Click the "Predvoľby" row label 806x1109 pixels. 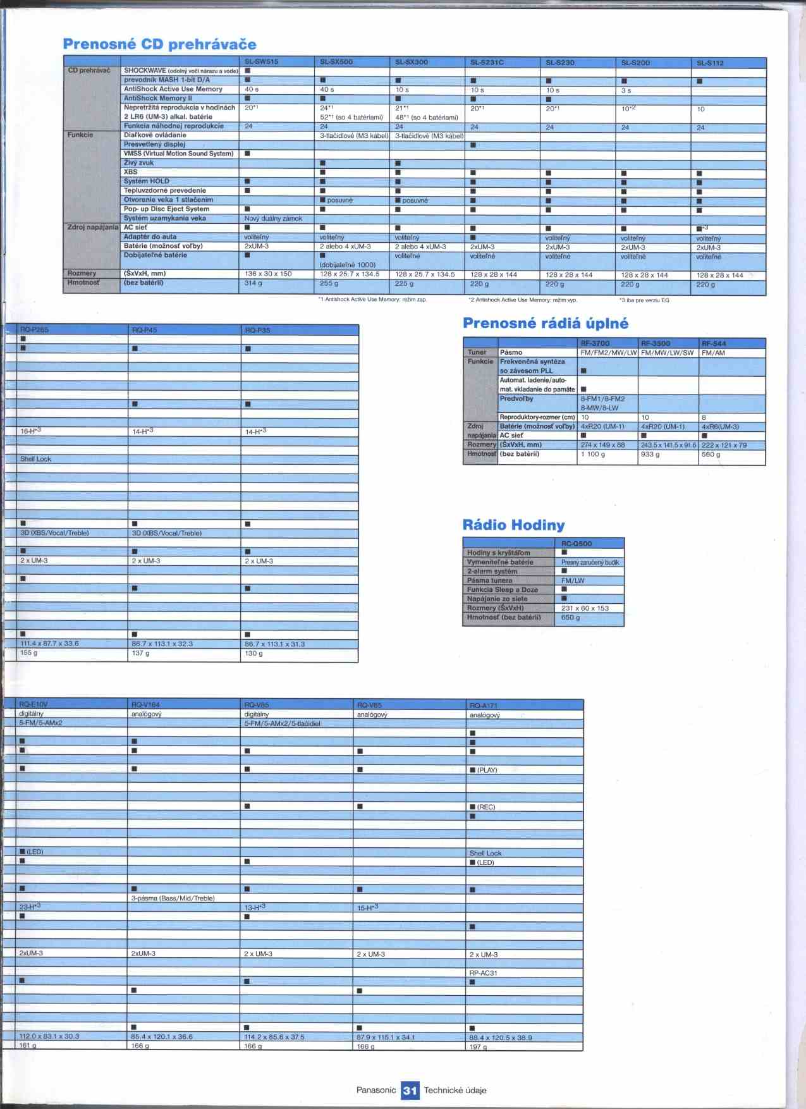516,398
